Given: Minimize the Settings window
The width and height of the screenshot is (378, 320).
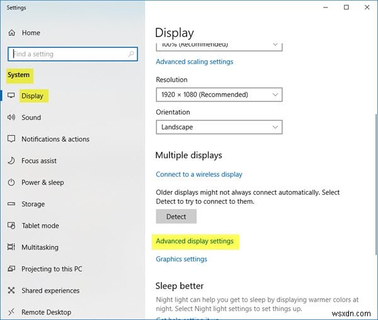Looking at the screenshot, I should click(x=326, y=8).
